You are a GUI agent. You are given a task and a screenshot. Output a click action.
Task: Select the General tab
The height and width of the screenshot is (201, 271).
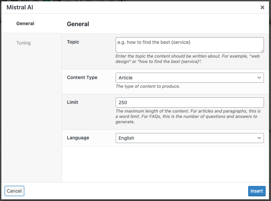point(25,23)
